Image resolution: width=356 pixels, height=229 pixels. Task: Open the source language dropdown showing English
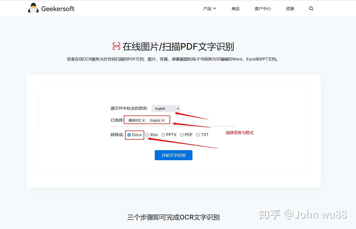point(166,108)
